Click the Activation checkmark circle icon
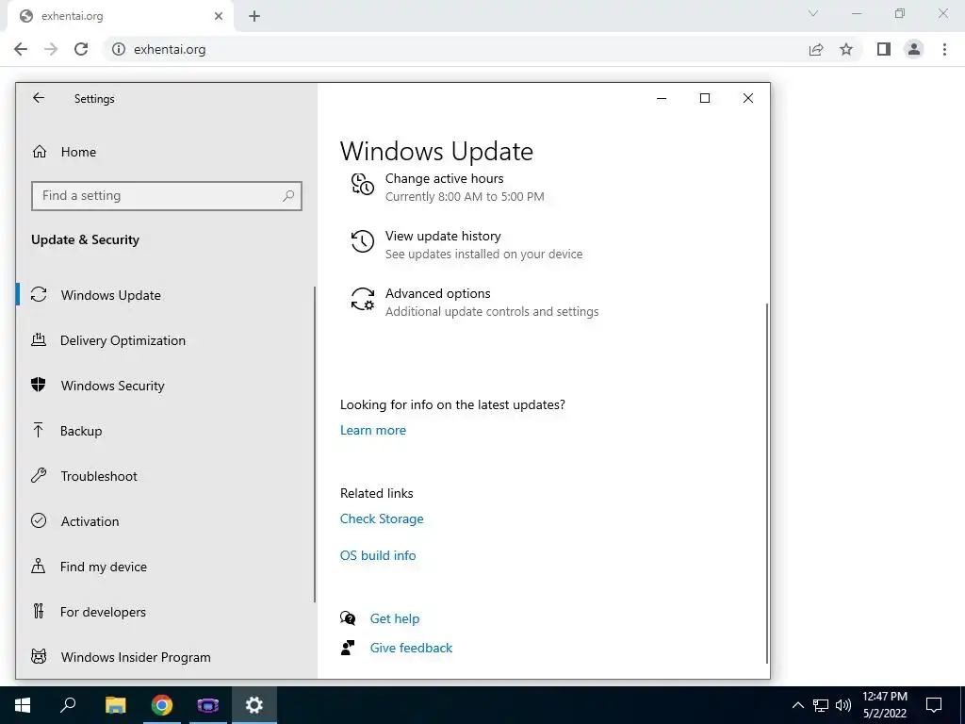Image resolution: width=965 pixels, height=724 pixels. pos(39,520)
